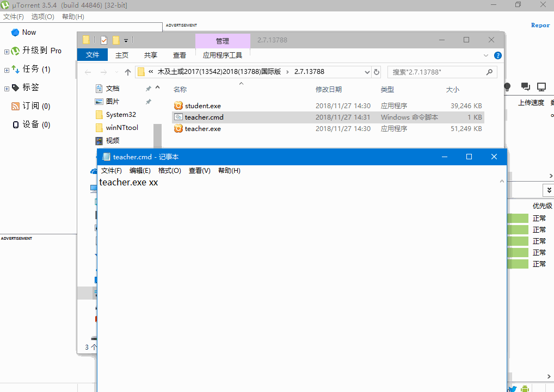This screenshot has width=554, height=392.
Task: Open the uTorrent 文件(F) menu
Action: click(x=14, y=17)
